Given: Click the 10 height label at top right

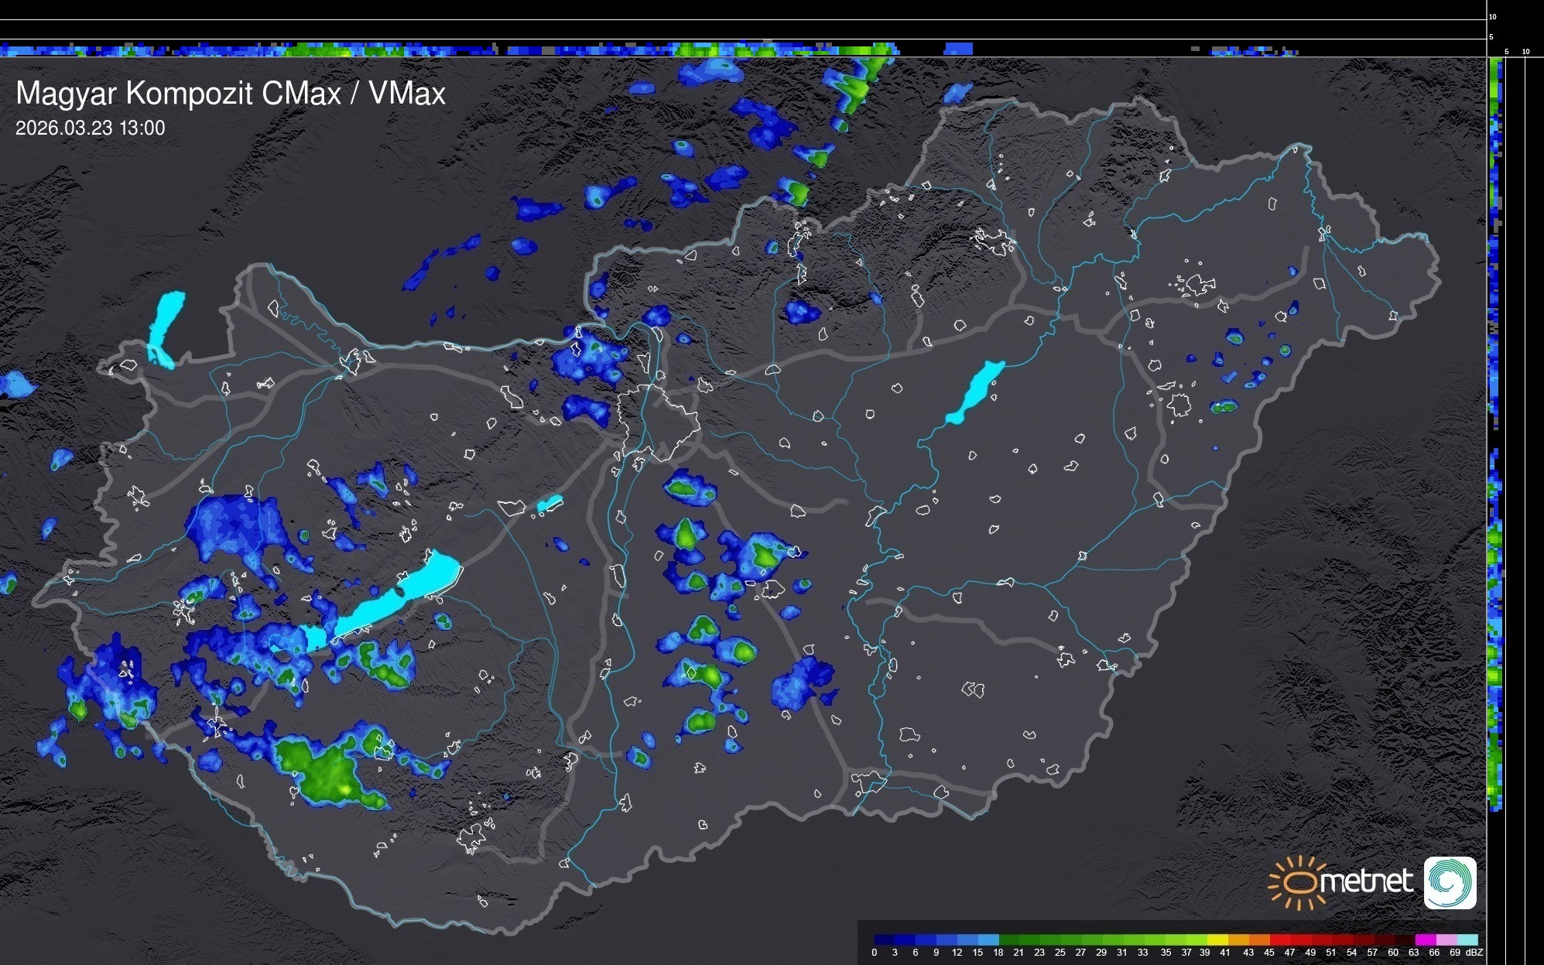Looking at the screenshot, I should click(x=1492, y=16).
